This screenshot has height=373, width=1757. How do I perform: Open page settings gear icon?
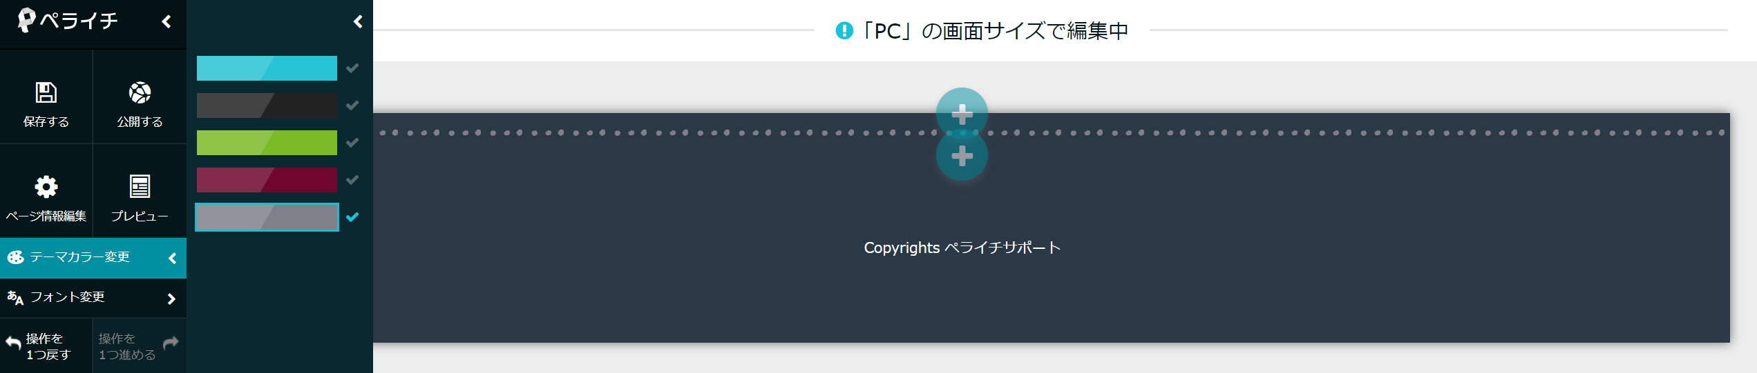46,186
